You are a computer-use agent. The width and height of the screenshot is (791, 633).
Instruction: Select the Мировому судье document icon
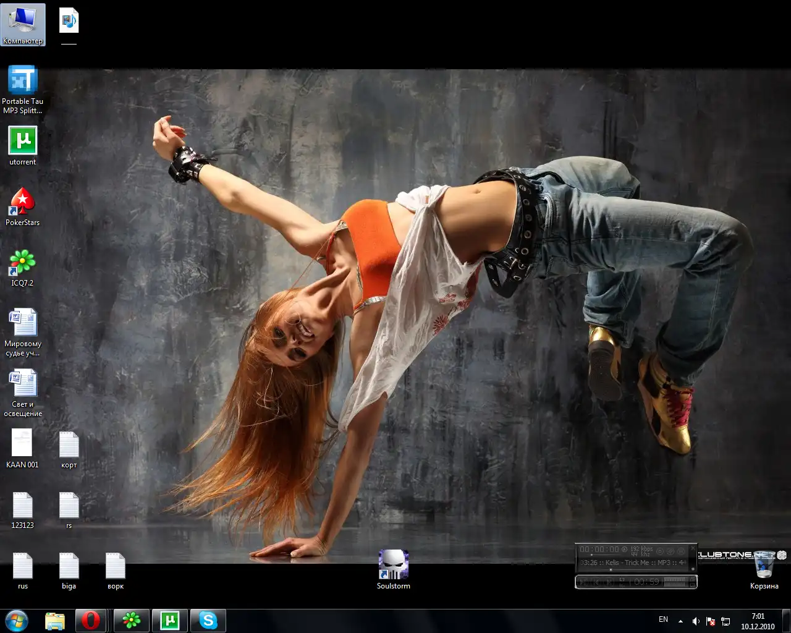click(23, 323)
